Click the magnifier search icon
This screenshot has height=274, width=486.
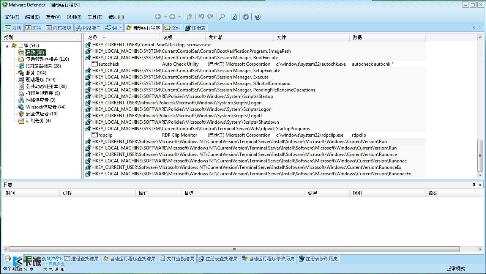(222, 17)
